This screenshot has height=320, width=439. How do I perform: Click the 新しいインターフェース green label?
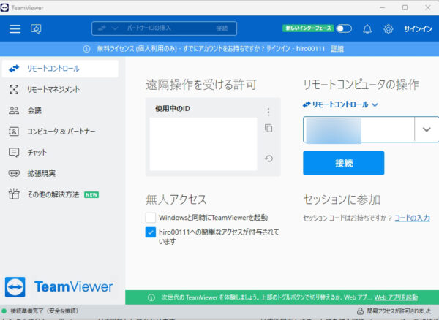click(308, 28)
